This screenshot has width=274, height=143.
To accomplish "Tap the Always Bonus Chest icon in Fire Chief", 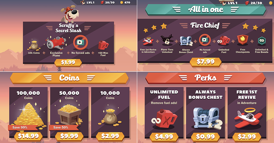I will click(x=186, y=41).
